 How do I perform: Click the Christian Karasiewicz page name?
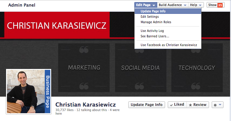[86, 105]
